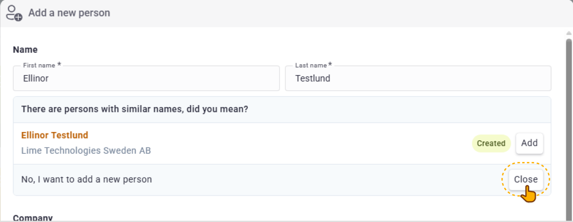Click the Company section heading

33,218
